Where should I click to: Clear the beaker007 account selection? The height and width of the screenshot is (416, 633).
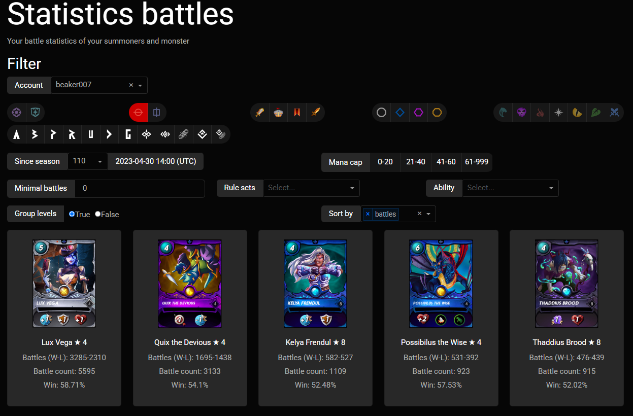tap(131, 85)
